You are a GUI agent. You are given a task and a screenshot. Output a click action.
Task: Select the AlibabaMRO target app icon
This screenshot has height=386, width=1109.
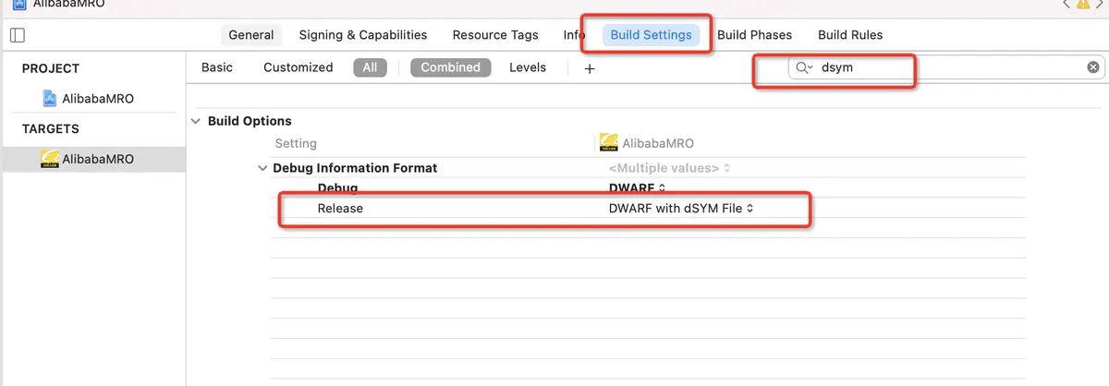click(x=50, y=159)
